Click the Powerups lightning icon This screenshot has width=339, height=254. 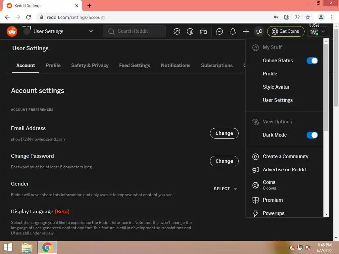click(256, 213)
